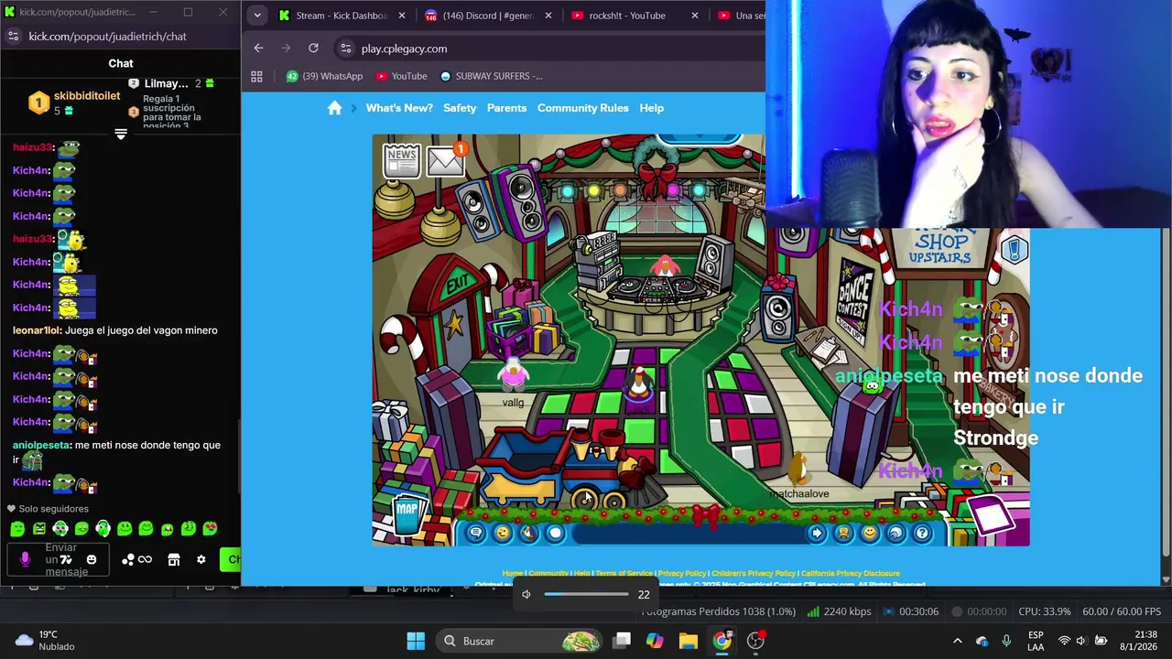Viewport: 1172px width, 659px height.
Task: Switch to the Discord #general tab
Action: tap(486, 16)
